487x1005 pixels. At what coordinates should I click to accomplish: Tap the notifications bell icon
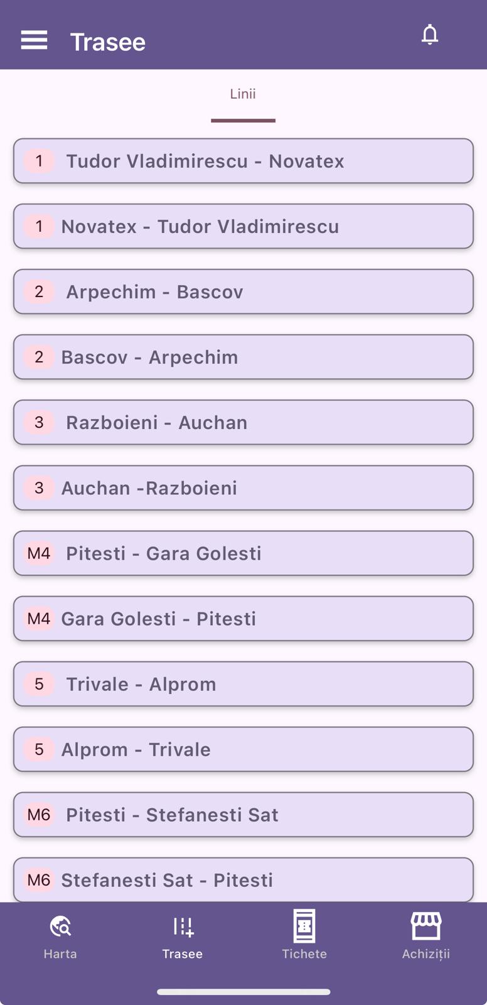click(429, 35)
